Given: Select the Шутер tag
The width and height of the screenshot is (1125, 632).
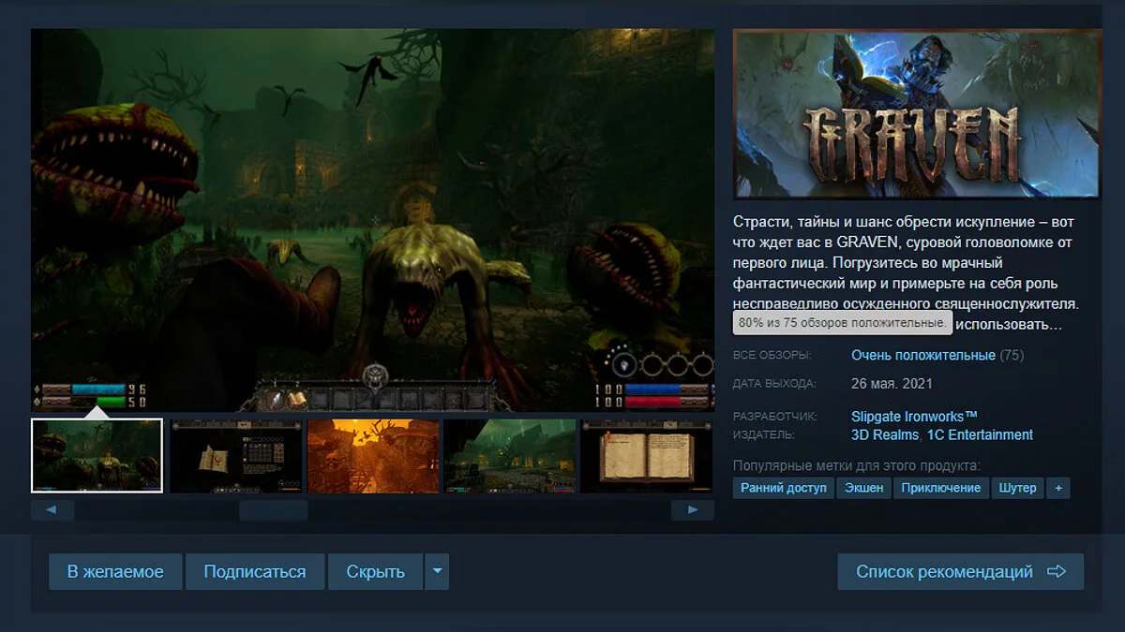Looking at the screenshot, I should pos(1018,488).
